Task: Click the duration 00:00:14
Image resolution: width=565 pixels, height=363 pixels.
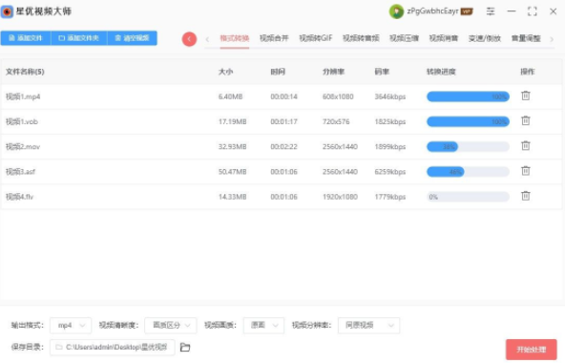Action: coord(284,96)
